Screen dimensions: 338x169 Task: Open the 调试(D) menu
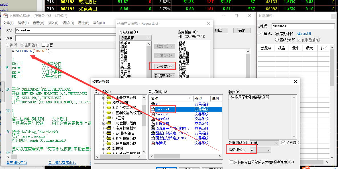[x=68, y=23]
